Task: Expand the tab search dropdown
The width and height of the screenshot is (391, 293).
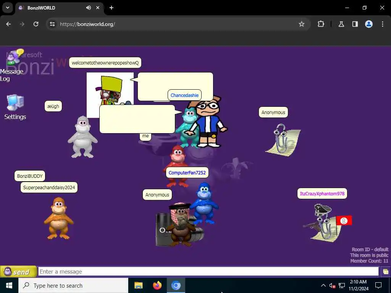Action: point(8,8)
